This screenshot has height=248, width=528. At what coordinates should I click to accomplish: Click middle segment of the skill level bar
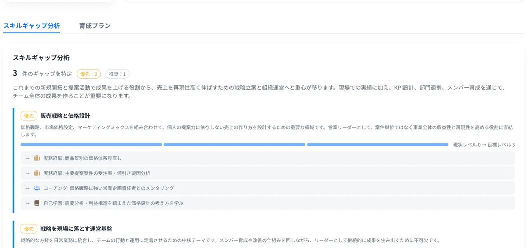[x=234, y=145]
